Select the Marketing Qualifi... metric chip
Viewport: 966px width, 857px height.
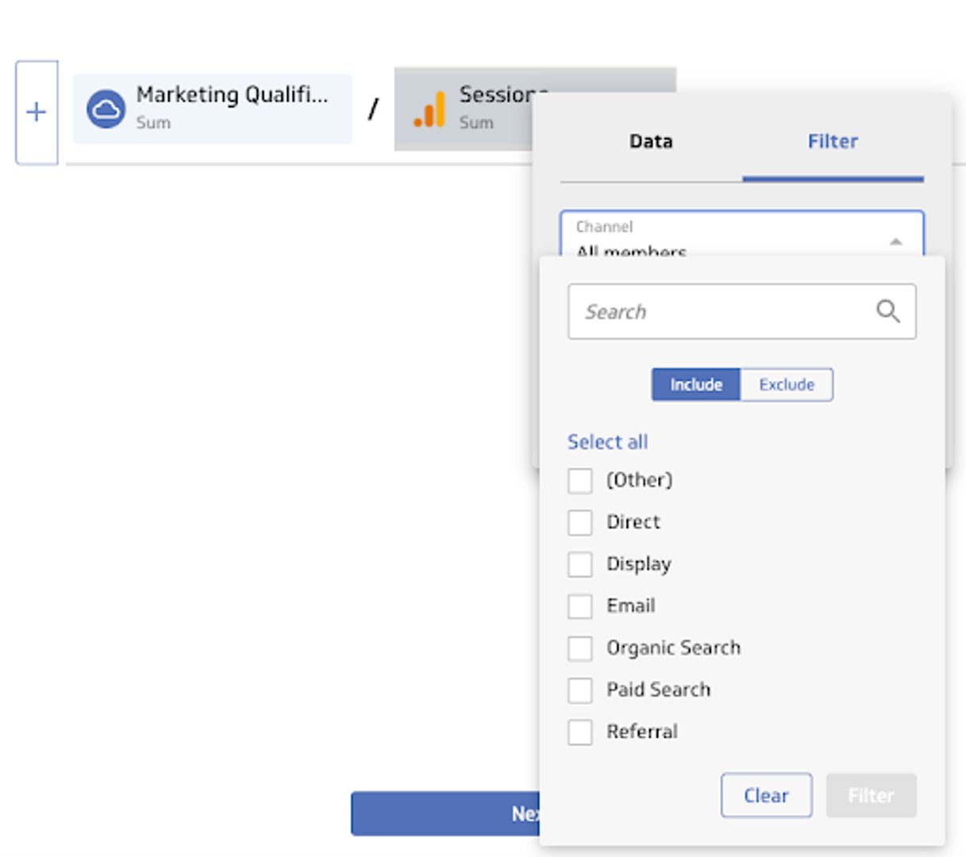pyautogui.click(x=212, y=109)
